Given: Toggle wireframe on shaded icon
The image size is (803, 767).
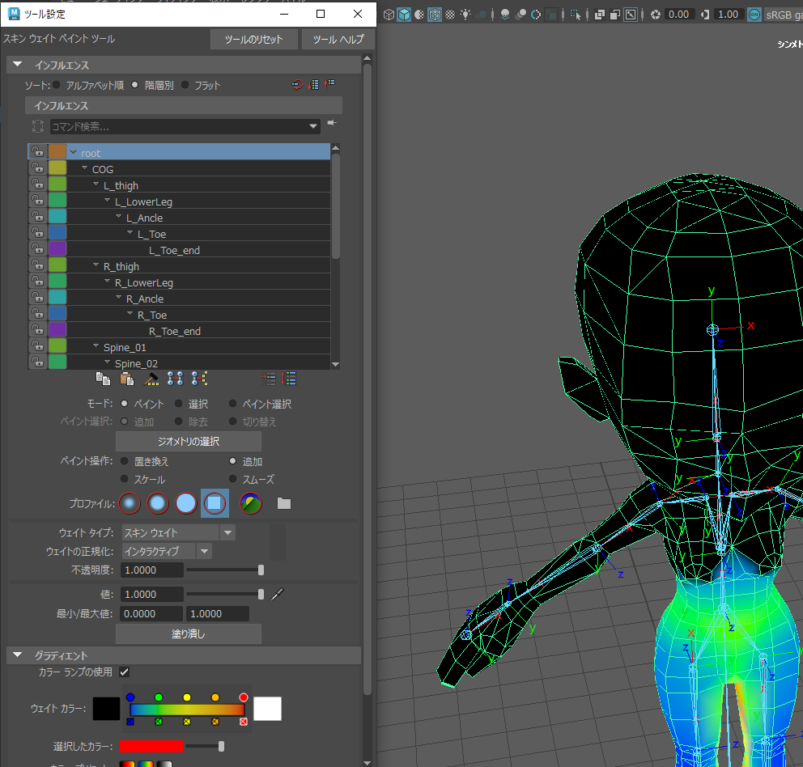Looking at the screenshot, I should (x=435, y=15).
